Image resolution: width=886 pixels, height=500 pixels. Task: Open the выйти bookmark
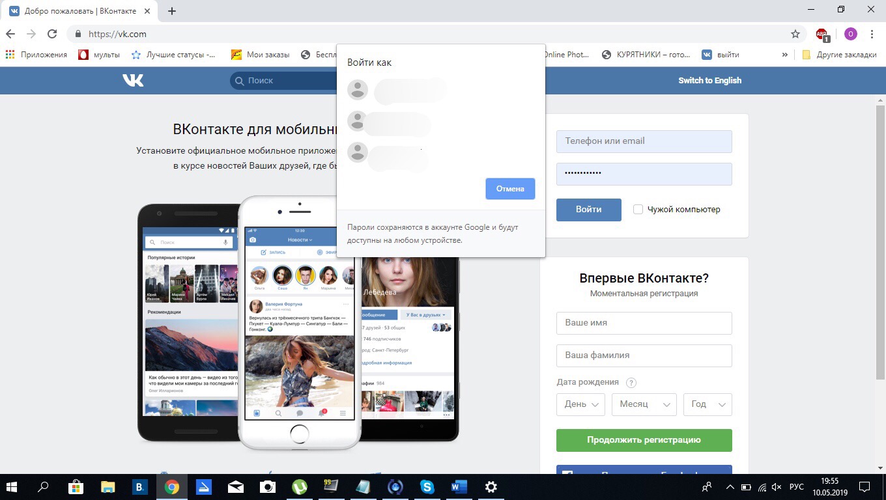721,55
